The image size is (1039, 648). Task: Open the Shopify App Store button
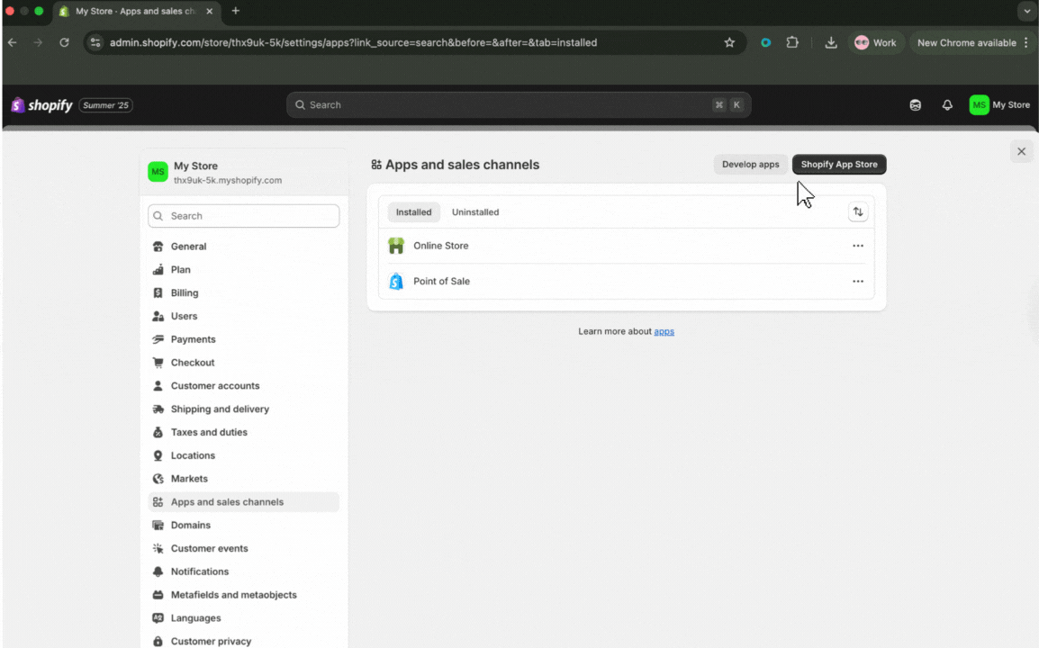point(839,165)
